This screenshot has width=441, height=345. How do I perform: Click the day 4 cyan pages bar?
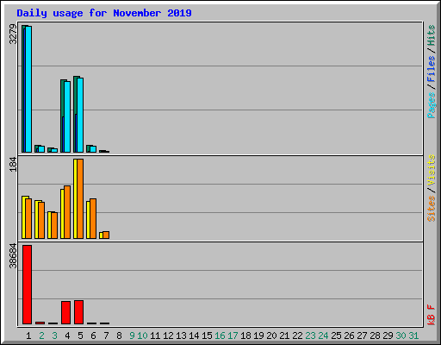pos(67,116)
